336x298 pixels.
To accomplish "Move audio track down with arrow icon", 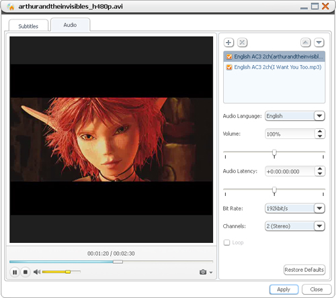I will pos(319,42).
